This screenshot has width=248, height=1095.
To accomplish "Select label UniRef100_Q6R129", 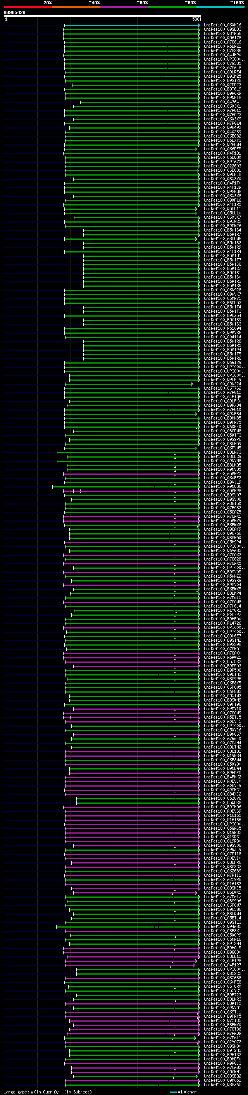I will point(222,362).
